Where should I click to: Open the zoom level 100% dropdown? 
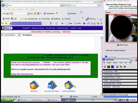pyautogui.click(x=100, y=97)
